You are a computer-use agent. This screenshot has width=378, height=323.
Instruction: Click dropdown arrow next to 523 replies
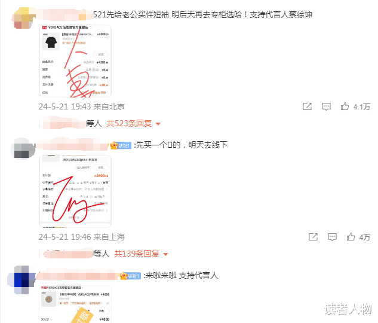tap(158, 124)
